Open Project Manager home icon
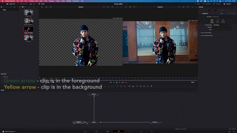The height and width of the screenshot is (133, 237). (229, 132)
